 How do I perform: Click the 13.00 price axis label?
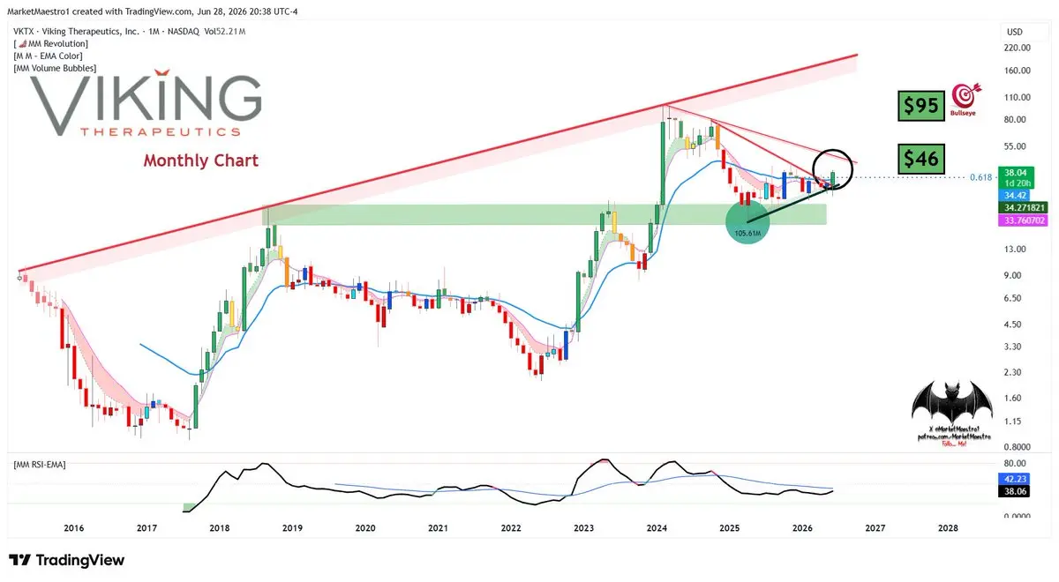[x=1016, y=250]
